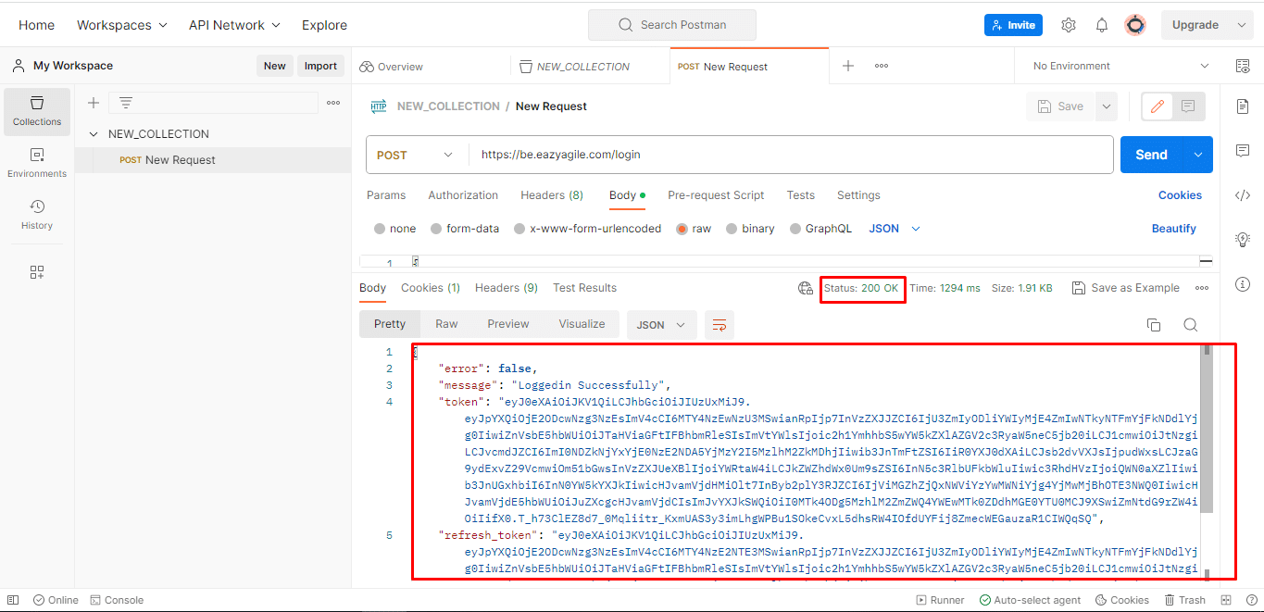Open the Related requests lightbulb icon
Screen dimensions: 1264x612
click(x=1243, y=239)
